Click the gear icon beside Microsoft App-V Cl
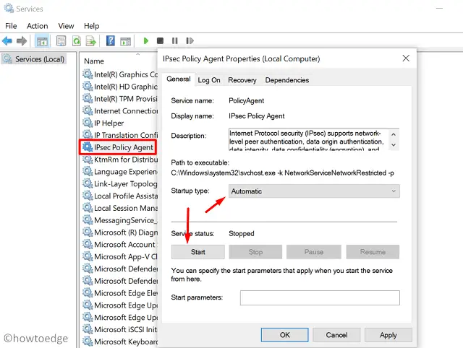The image size is (463, 348). pos(88,256)
